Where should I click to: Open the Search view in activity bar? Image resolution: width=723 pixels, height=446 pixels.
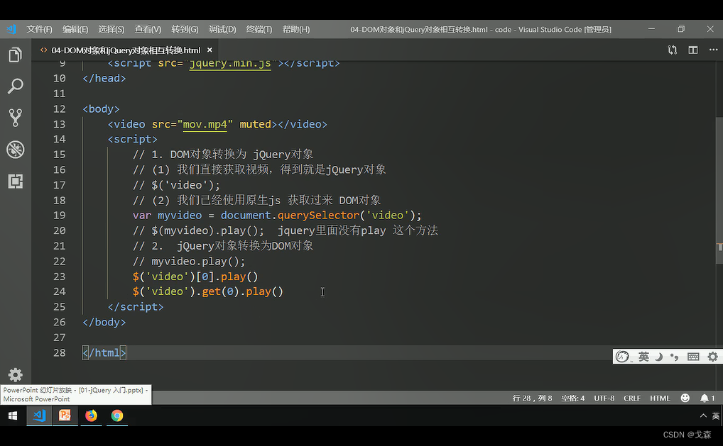(x=15, y=86)
